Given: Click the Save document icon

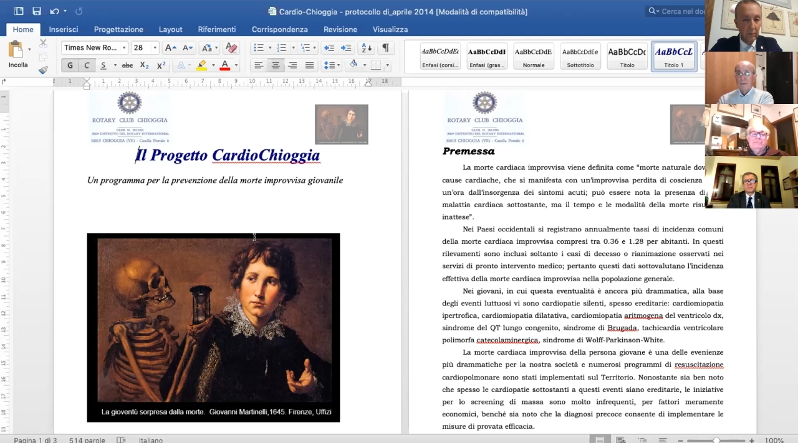Looking at the screenshot, I should tap(37, 11).
